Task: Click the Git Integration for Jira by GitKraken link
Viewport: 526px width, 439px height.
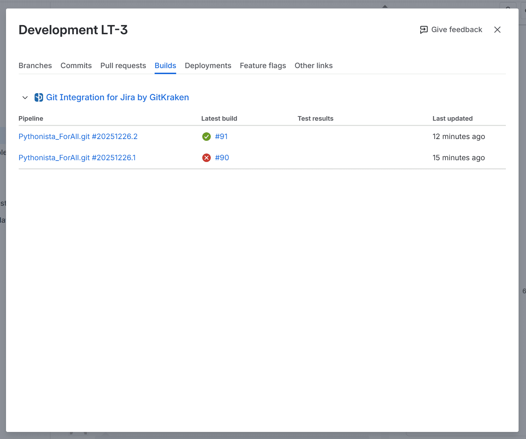Action: pyautogui.click(x=118, y=97)
